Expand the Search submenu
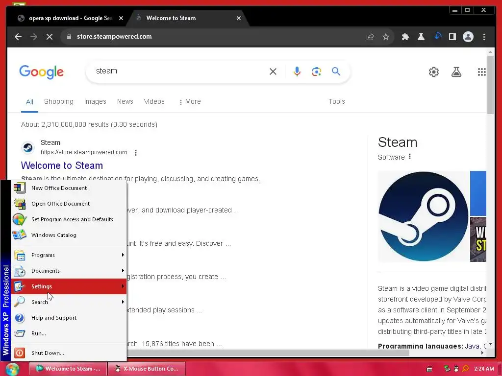This screenshot has height=376, width=502. coord(69,302)
